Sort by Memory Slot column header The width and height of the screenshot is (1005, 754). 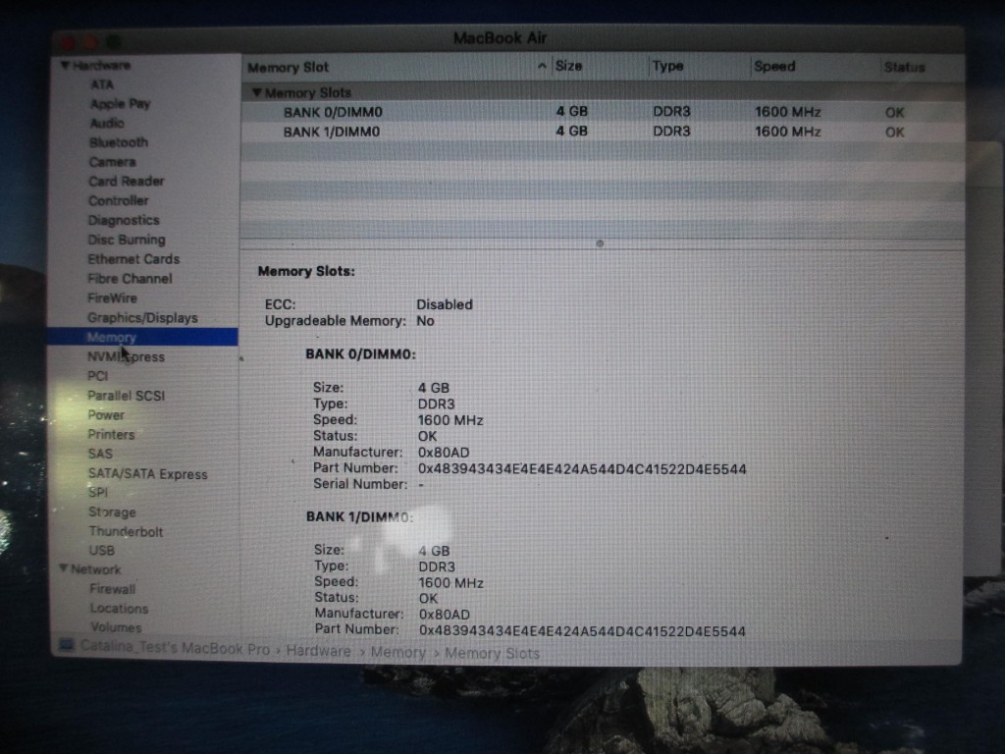tap(288, 68)
